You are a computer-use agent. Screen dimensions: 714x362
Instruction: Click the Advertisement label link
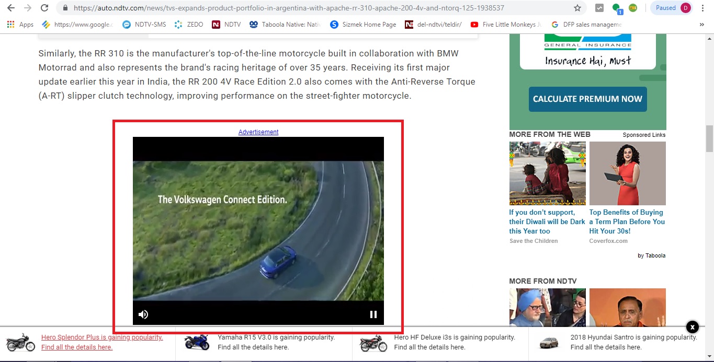click(258, 132)
